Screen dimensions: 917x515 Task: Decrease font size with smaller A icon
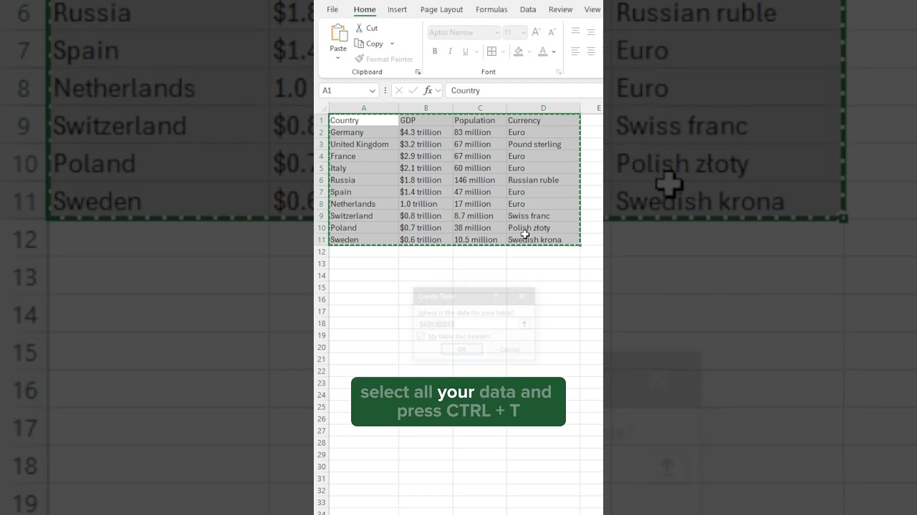[x=552, y=32]
